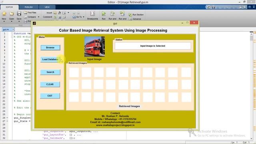The image size is (256, 144).
Task: Click the last placeholder in the bottom row
Action: [186, 97]
